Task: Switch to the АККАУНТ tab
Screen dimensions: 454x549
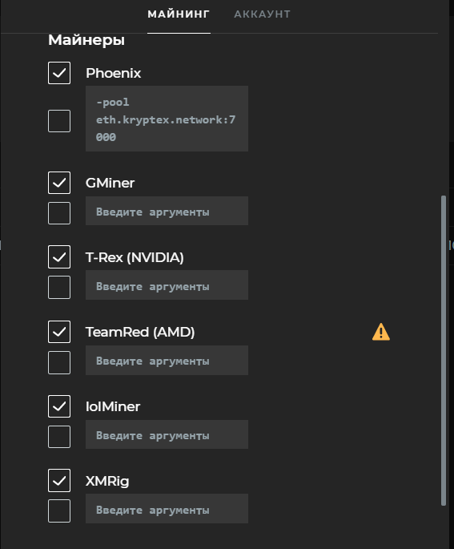Action: 262,14
